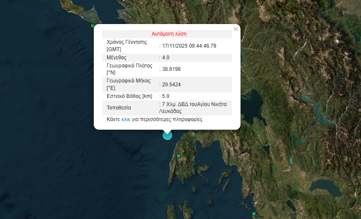Click the 'Τοποθεσία' row label
The height and width of the screenshot is (219, 361).
point(119,107)
